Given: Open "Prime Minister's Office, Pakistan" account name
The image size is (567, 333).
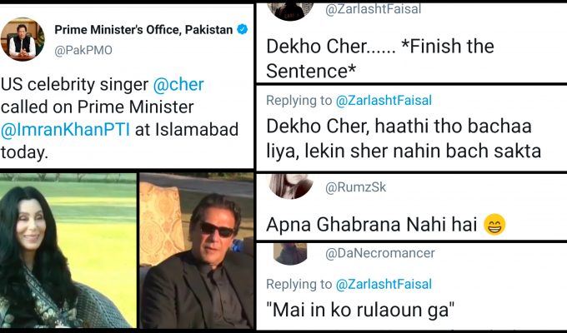Looking at the screenshot, I should point(144,30).
